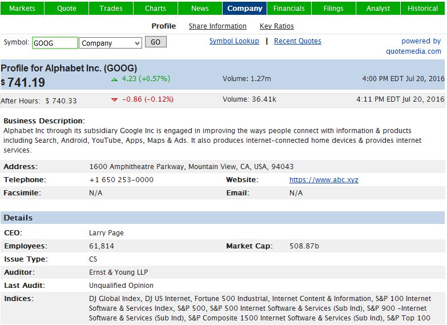Screen dimensions: 447x325
Task: Click the Indices label
Action: (19, 299)
